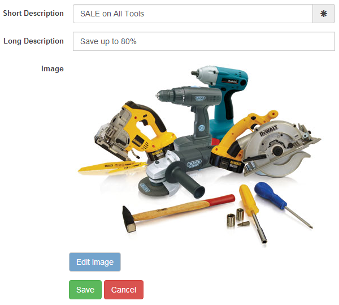Image resolution: width=339 pixels, height=305 pixels.
Task: Click the Image field label
Action: tap(53, 69)
